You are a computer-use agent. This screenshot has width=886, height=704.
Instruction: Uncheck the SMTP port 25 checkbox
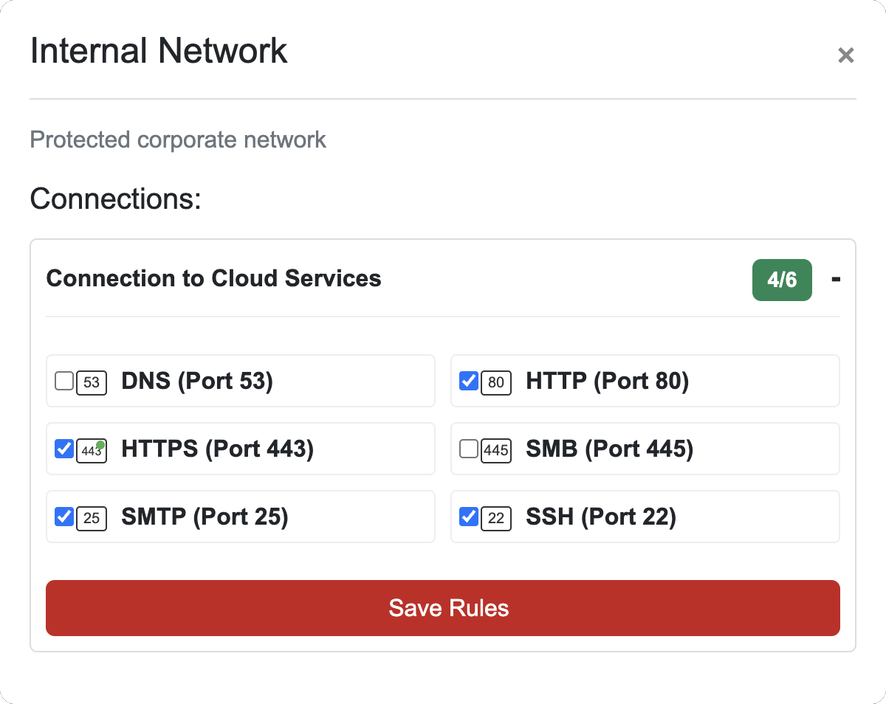pyautogui.click(x=64, y=517)
